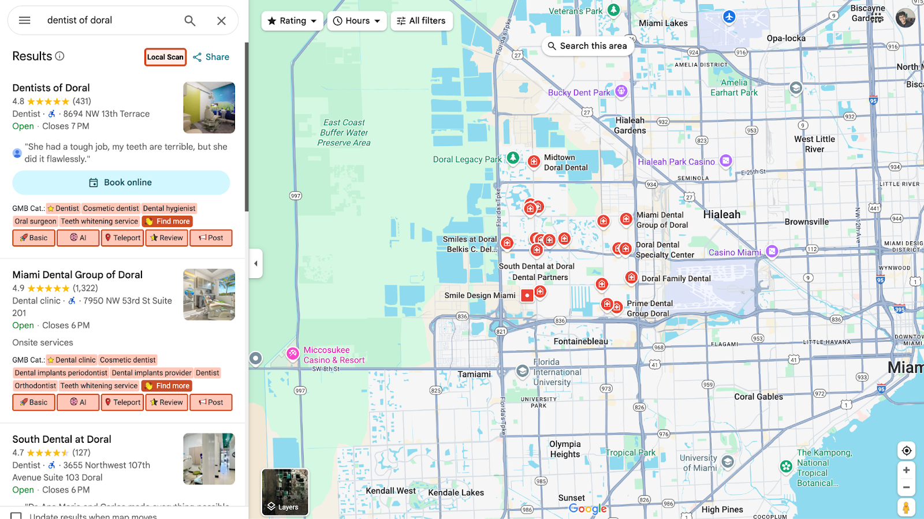The height and width of the screenshot is (519, 924).
Task: Select Smiles at Doral map pin
Action: 507,243
